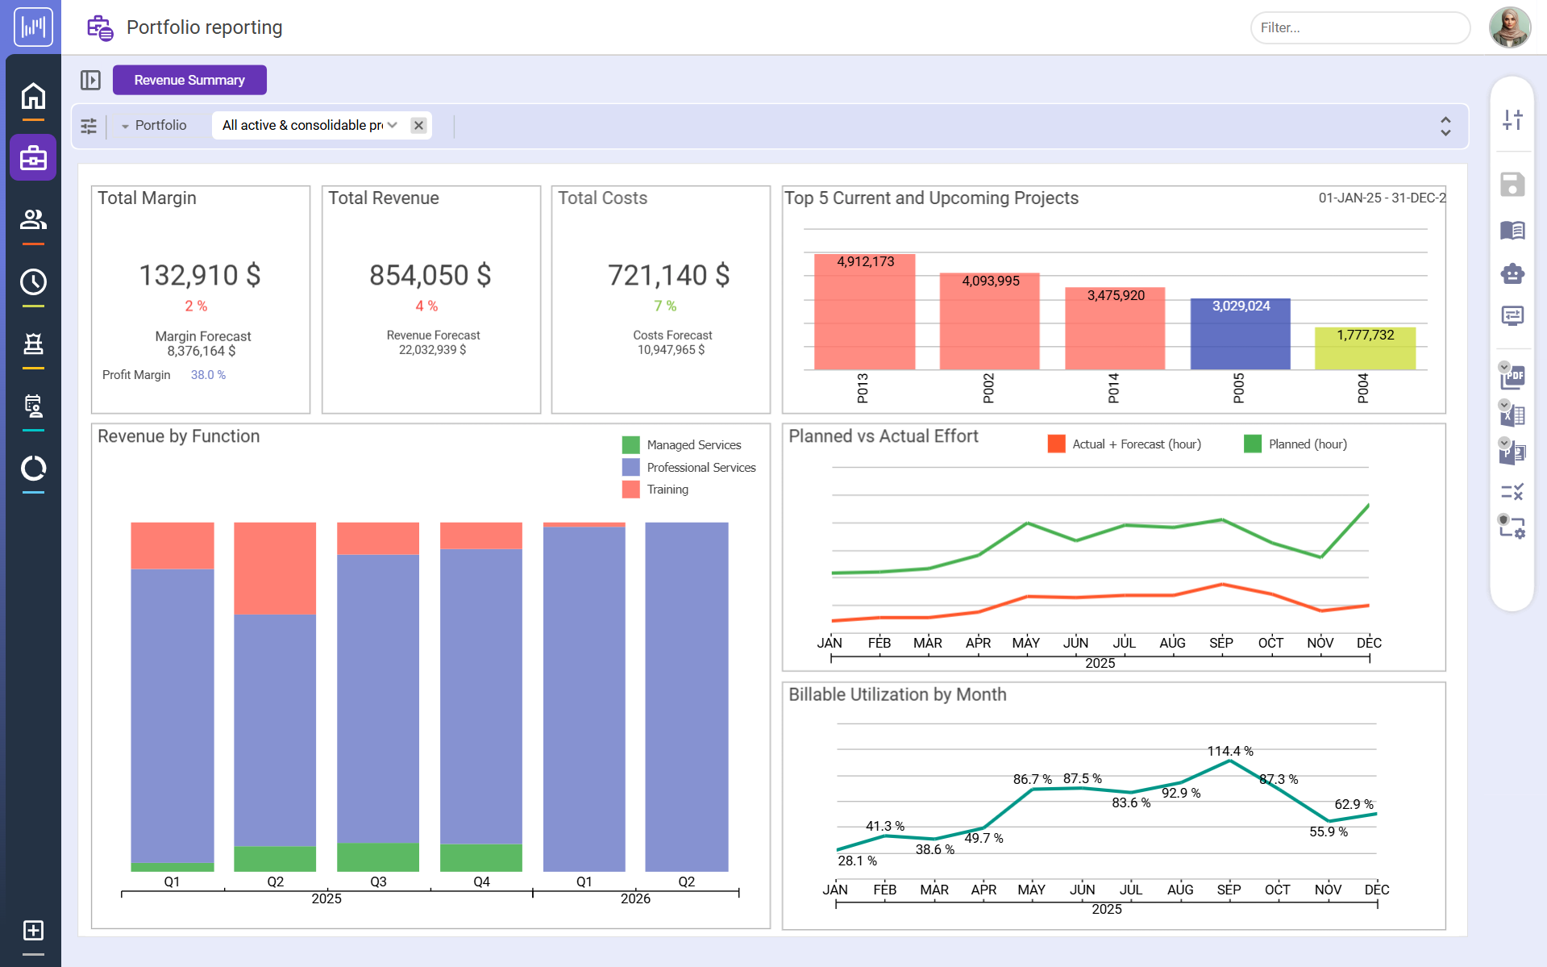1547x967 pixels.
Task: Open the Home view in sidebar
Action: coord(33,95)
